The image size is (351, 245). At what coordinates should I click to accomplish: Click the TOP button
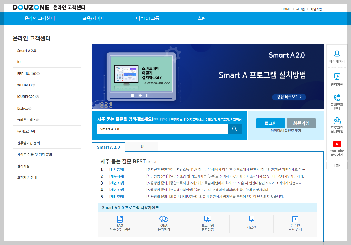337,165
